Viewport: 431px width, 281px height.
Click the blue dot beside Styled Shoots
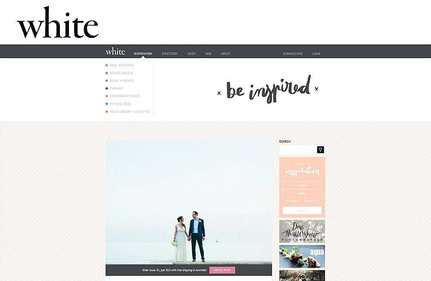pyautogui.click(x=107, y=73)
